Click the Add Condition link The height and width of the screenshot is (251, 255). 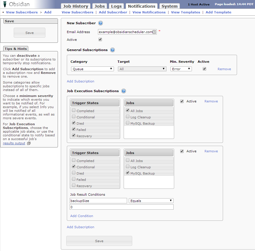[82, 216]
